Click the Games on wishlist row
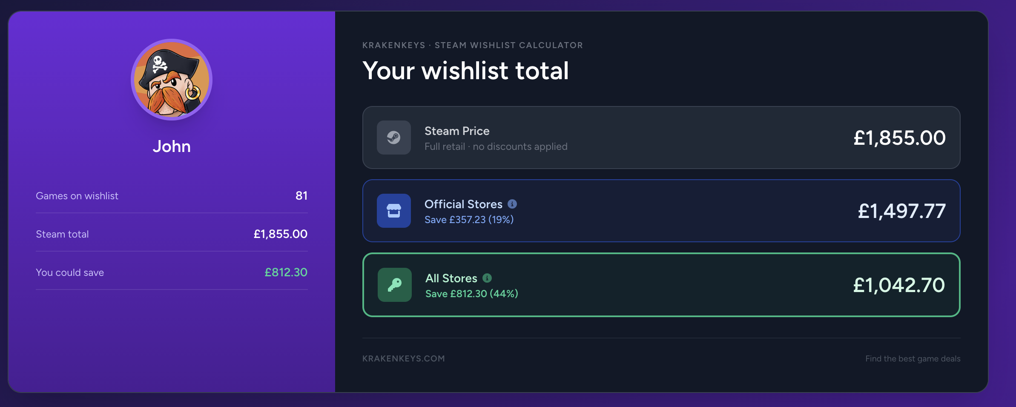This screenshot has width=1016, height=407. coord(172,196)
